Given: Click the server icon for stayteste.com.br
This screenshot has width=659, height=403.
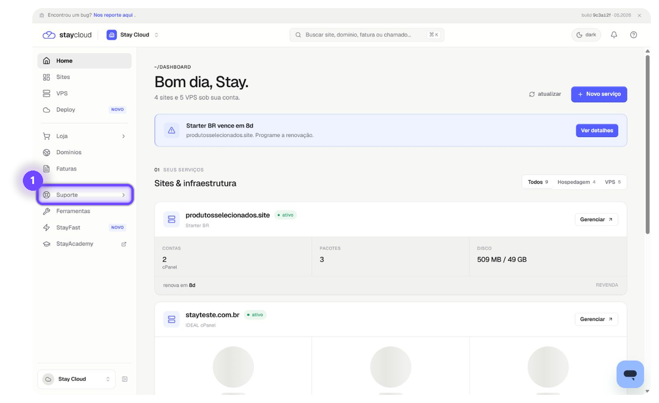Looking at the screenshot, I should click(171, 319).
